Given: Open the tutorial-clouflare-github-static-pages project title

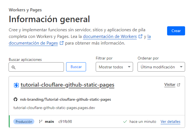Looking at the screenshot, I should pyautogui.click(x=68, y=85).
